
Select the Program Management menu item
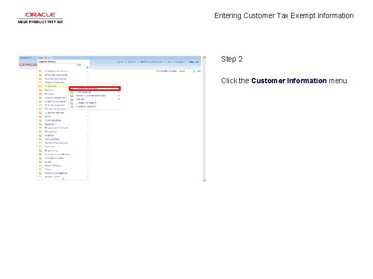click(56, 173)
